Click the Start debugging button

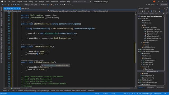tap(43, 5)
